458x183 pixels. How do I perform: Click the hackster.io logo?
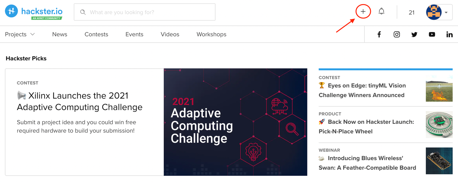coord(34,12)
